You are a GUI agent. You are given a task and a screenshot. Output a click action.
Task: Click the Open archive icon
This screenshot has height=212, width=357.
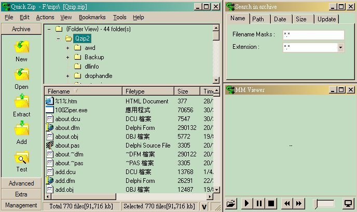pyautogui.click(x=22, y=74)
